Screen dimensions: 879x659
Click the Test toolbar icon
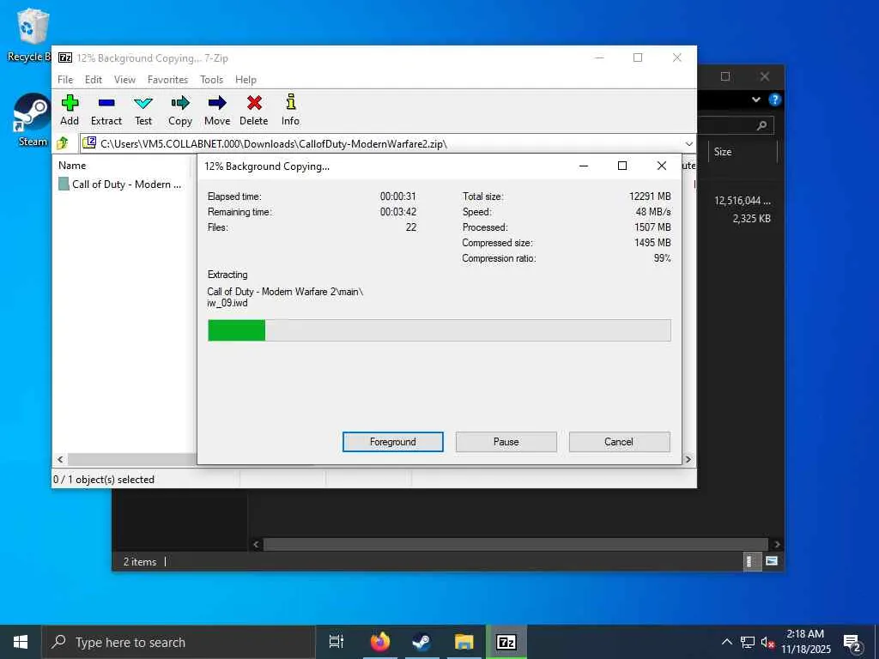tap(143, 111)
